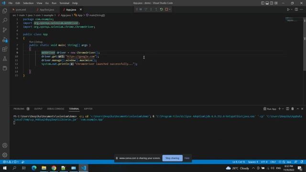Toggle the primary side bar layout
306x172 pixels.
coord(262,3)
